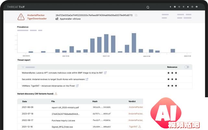Sort variants by the Verdict column header
The height and width of the screenshot is (130, 208).
[x=132, y=101]
